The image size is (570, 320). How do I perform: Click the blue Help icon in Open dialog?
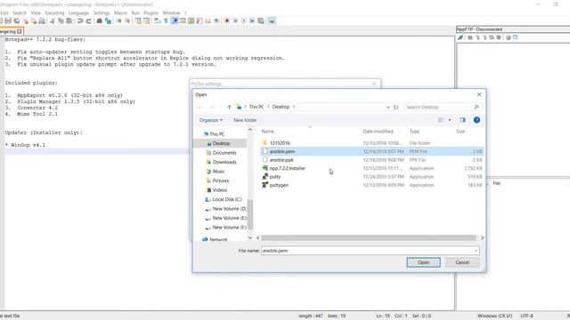(476, 120)
